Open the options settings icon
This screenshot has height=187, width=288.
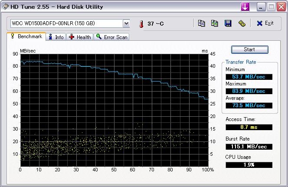(x=242, y=23)
